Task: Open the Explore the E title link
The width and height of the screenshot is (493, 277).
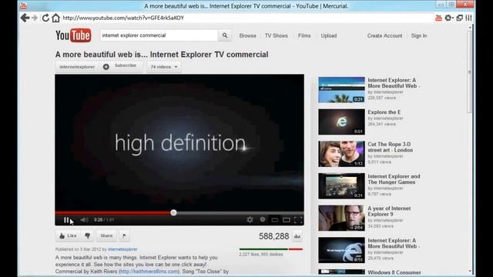Action: (x=384, y=112)
